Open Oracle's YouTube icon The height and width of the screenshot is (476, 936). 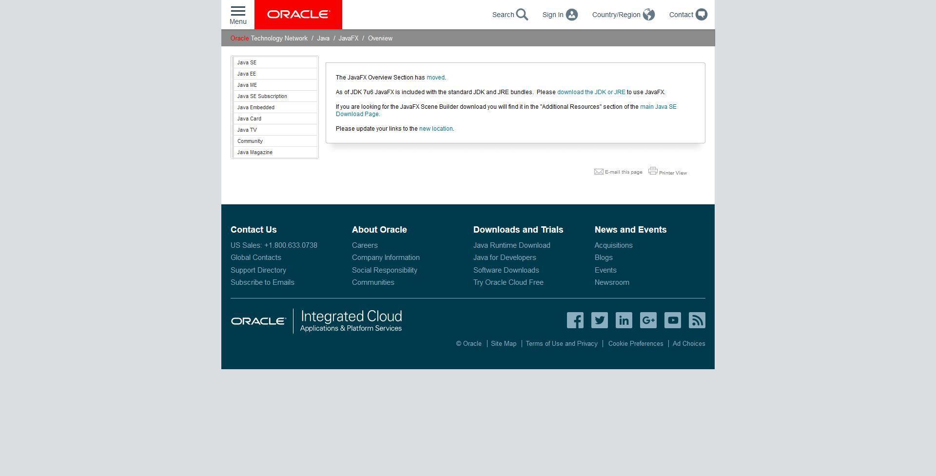click(x=673, y=320)
